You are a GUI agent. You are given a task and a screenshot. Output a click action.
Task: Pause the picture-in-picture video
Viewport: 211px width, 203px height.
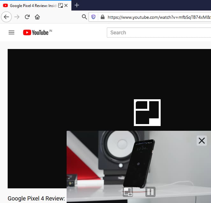pos(150,192)
